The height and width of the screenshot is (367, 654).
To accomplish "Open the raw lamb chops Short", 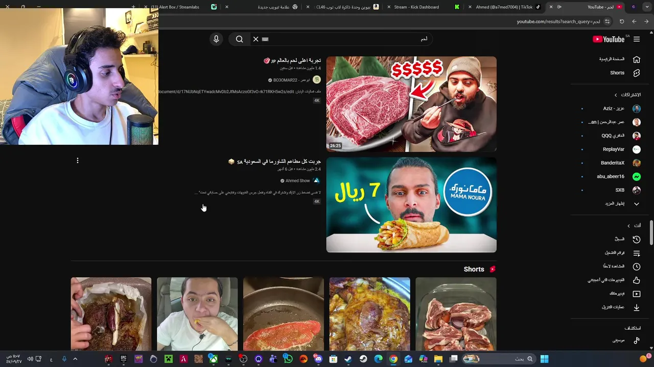I will pyautogui.click(x=456, y=314).
